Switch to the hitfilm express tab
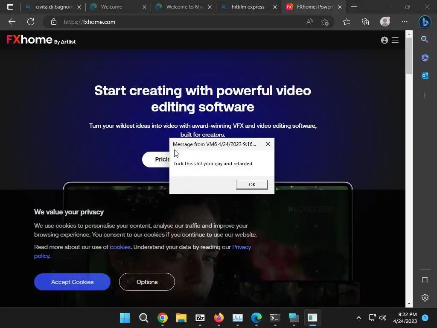 coord(248,7)
